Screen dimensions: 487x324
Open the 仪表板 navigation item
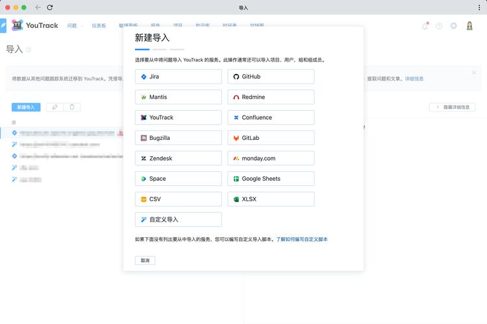pyautogui.click(x=99, y=26)
